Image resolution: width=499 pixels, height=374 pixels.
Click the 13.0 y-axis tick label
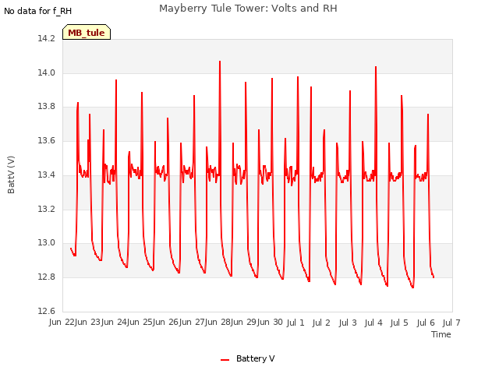pyautogui.click(x=47, y=242)
